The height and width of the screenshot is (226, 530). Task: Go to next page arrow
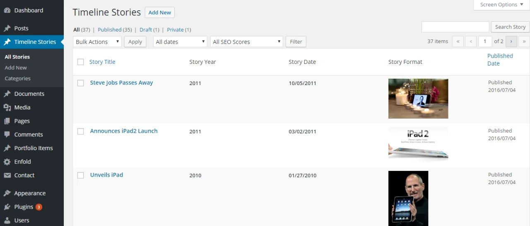point(511,41)
